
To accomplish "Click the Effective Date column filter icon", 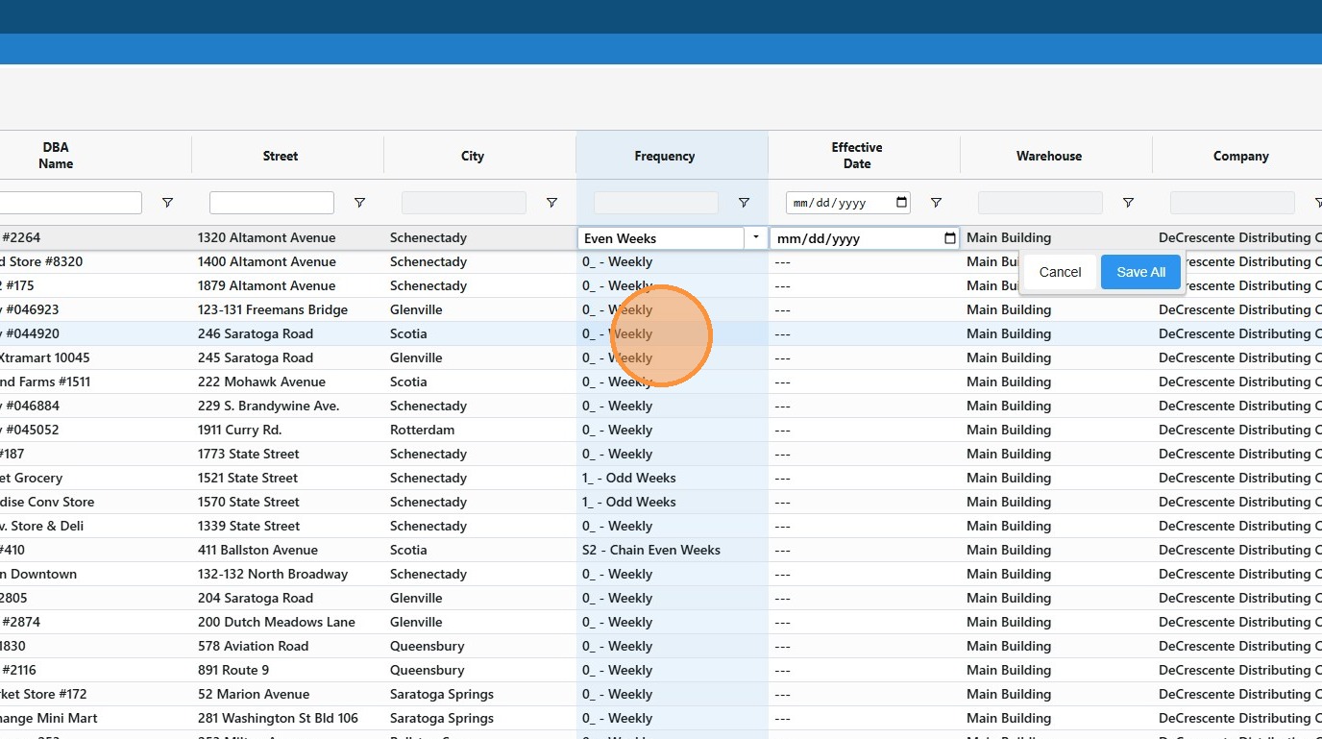I will 936,203.
